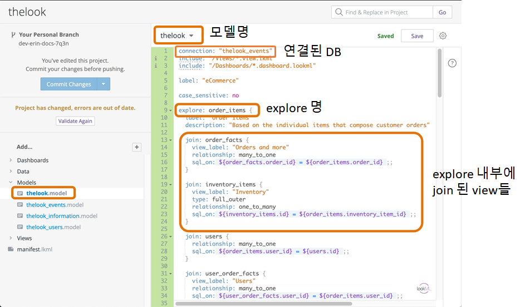Click the Commit Changes button
Image resolution: width=525 pixels, height=307 pixels.
coord(68,84)
